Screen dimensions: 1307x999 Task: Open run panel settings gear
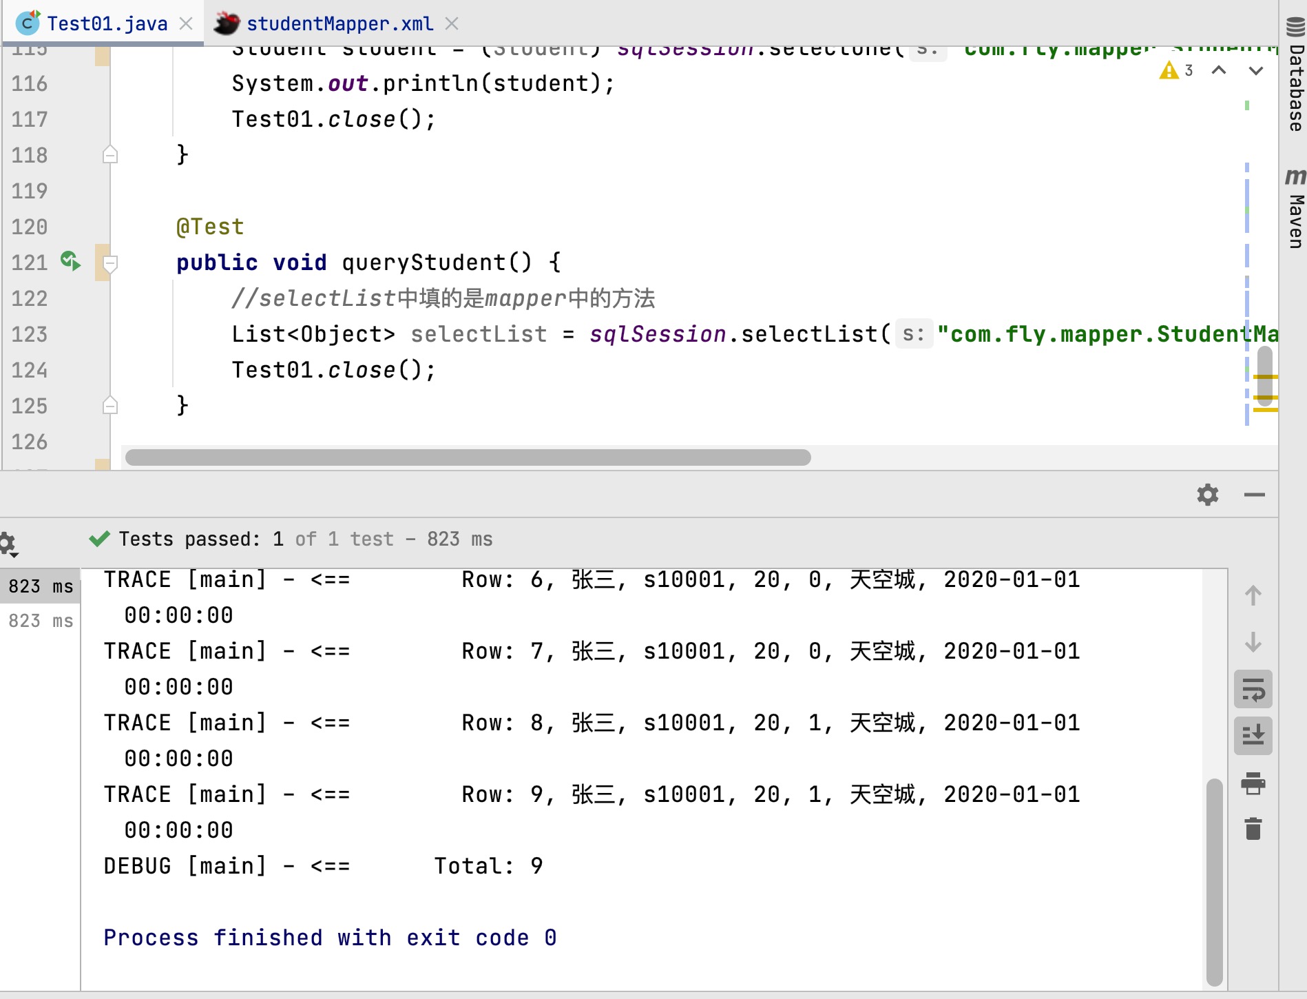point(1208,495)
